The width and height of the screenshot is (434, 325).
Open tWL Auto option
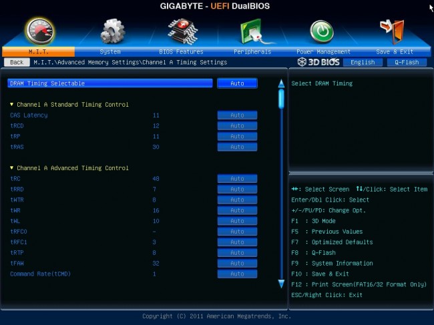[237, 221]
